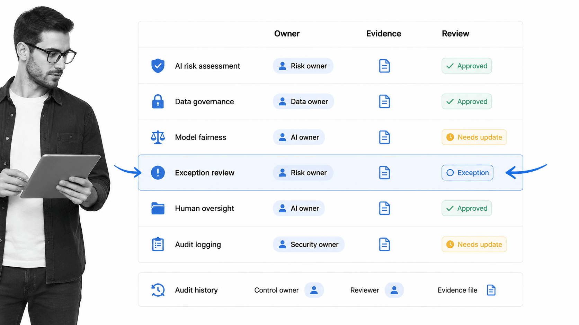Click the clipboard icon for Audit logging
Image resolution: width=579 pixels, height=325 pixels.
(158, 244)
